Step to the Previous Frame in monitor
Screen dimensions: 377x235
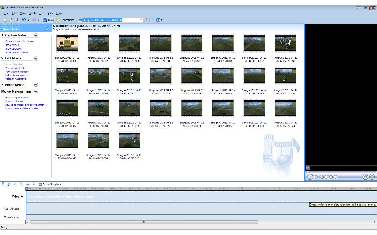coord(326,177)
